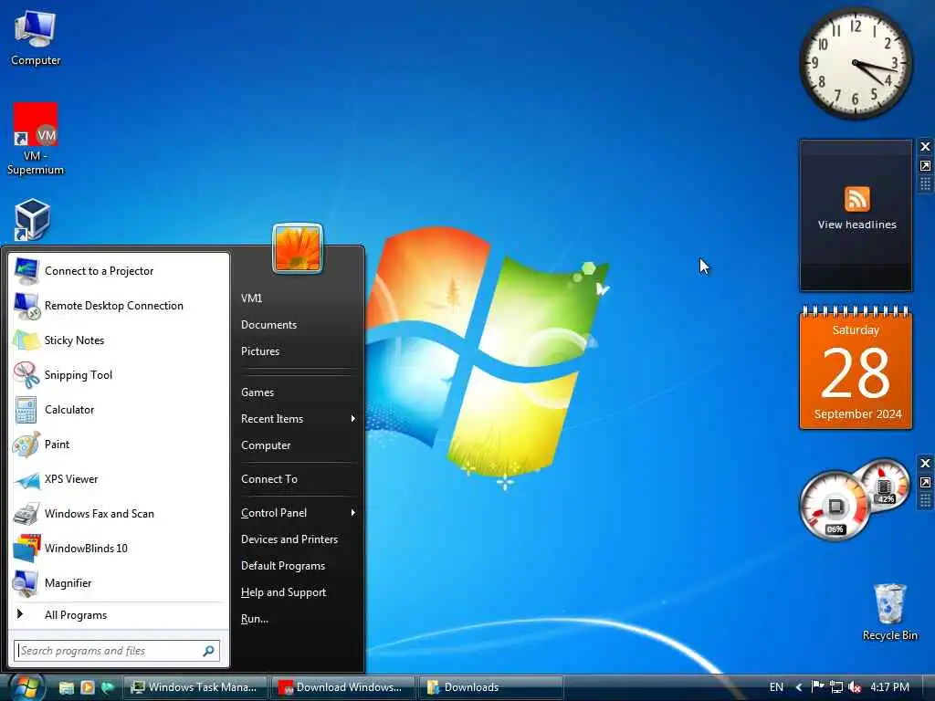
Task: Expand All Programs list
Action: click(x=120, y=615)
